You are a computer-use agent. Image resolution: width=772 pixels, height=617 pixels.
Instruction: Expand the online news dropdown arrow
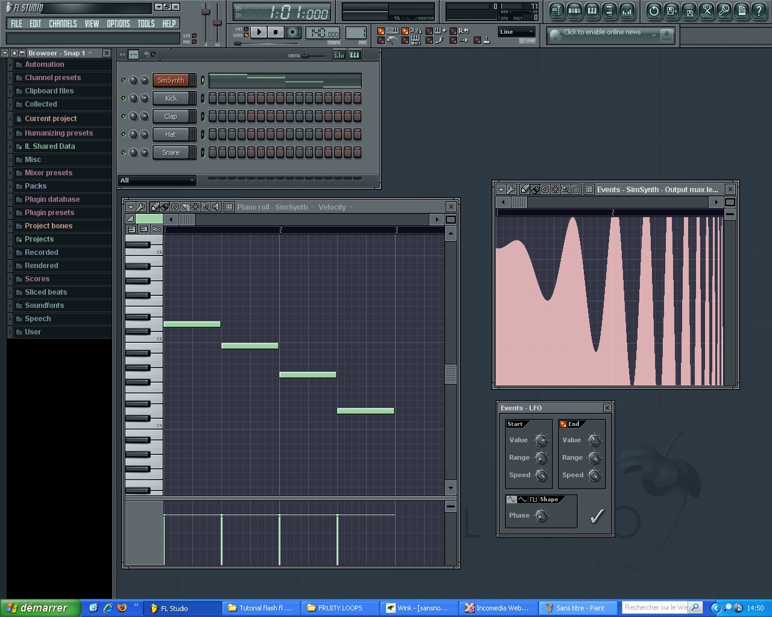654,36
